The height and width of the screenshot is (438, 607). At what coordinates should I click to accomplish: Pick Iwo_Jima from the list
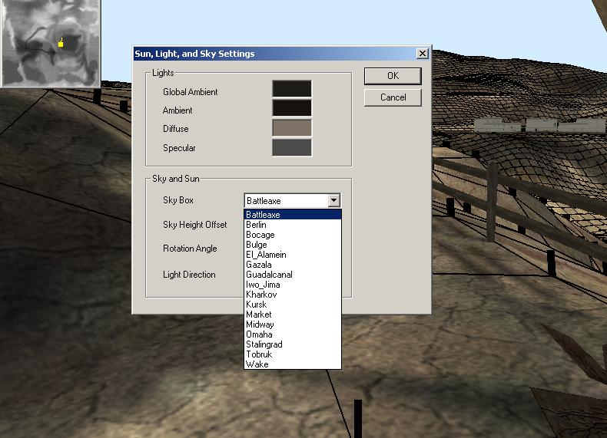pos(293,285)
